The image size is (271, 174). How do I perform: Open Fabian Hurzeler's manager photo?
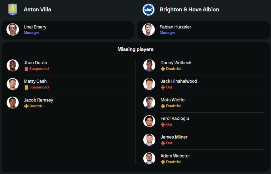click(x=149, y=29)
